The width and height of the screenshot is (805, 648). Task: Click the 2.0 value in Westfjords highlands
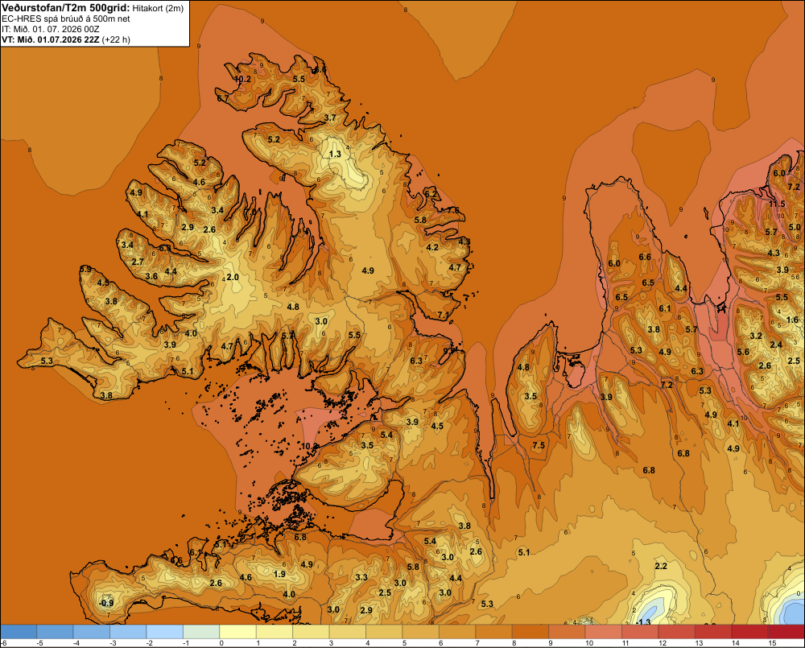pos(233,277)
